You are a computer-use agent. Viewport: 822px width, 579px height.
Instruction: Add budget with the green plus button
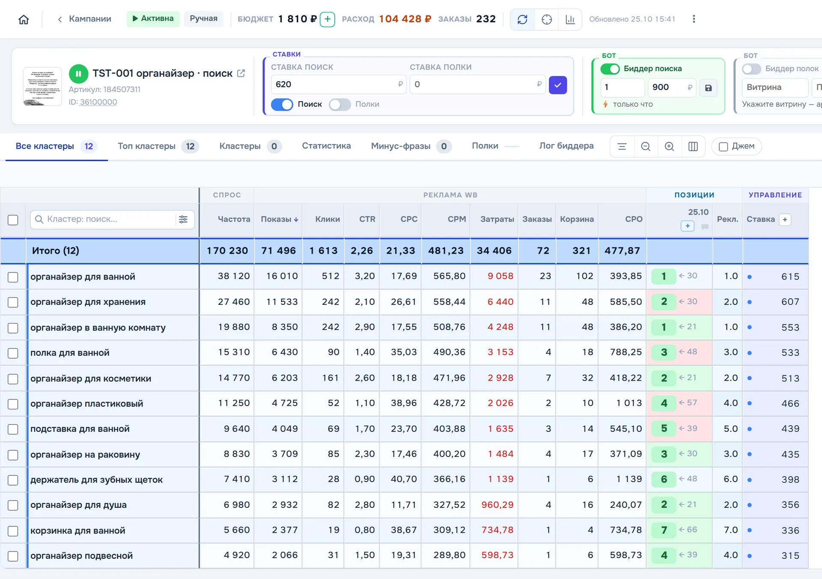click(328, 19)
